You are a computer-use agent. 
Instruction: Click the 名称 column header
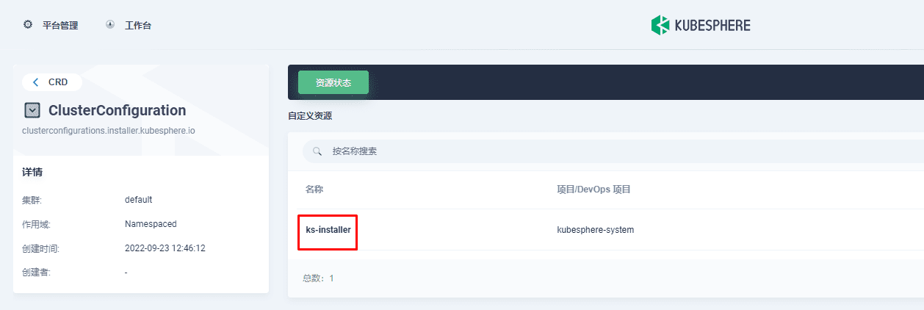point(314,190)
